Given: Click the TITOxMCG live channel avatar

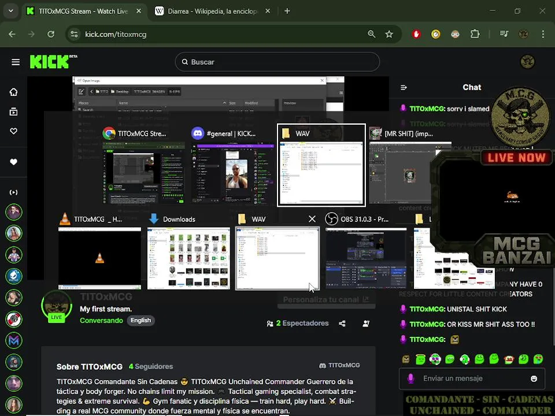Looking at the screenshot, I should coord(56,306).
